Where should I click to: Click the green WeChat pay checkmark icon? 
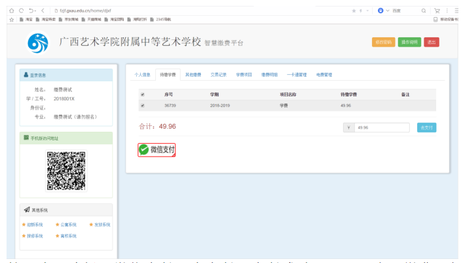(144, 150)
